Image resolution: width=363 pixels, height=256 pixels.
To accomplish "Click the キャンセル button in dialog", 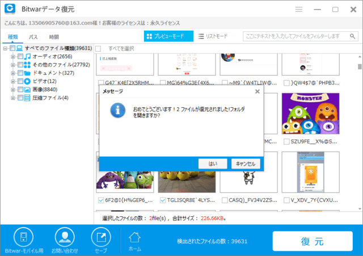I will click(x=245, y=163).
